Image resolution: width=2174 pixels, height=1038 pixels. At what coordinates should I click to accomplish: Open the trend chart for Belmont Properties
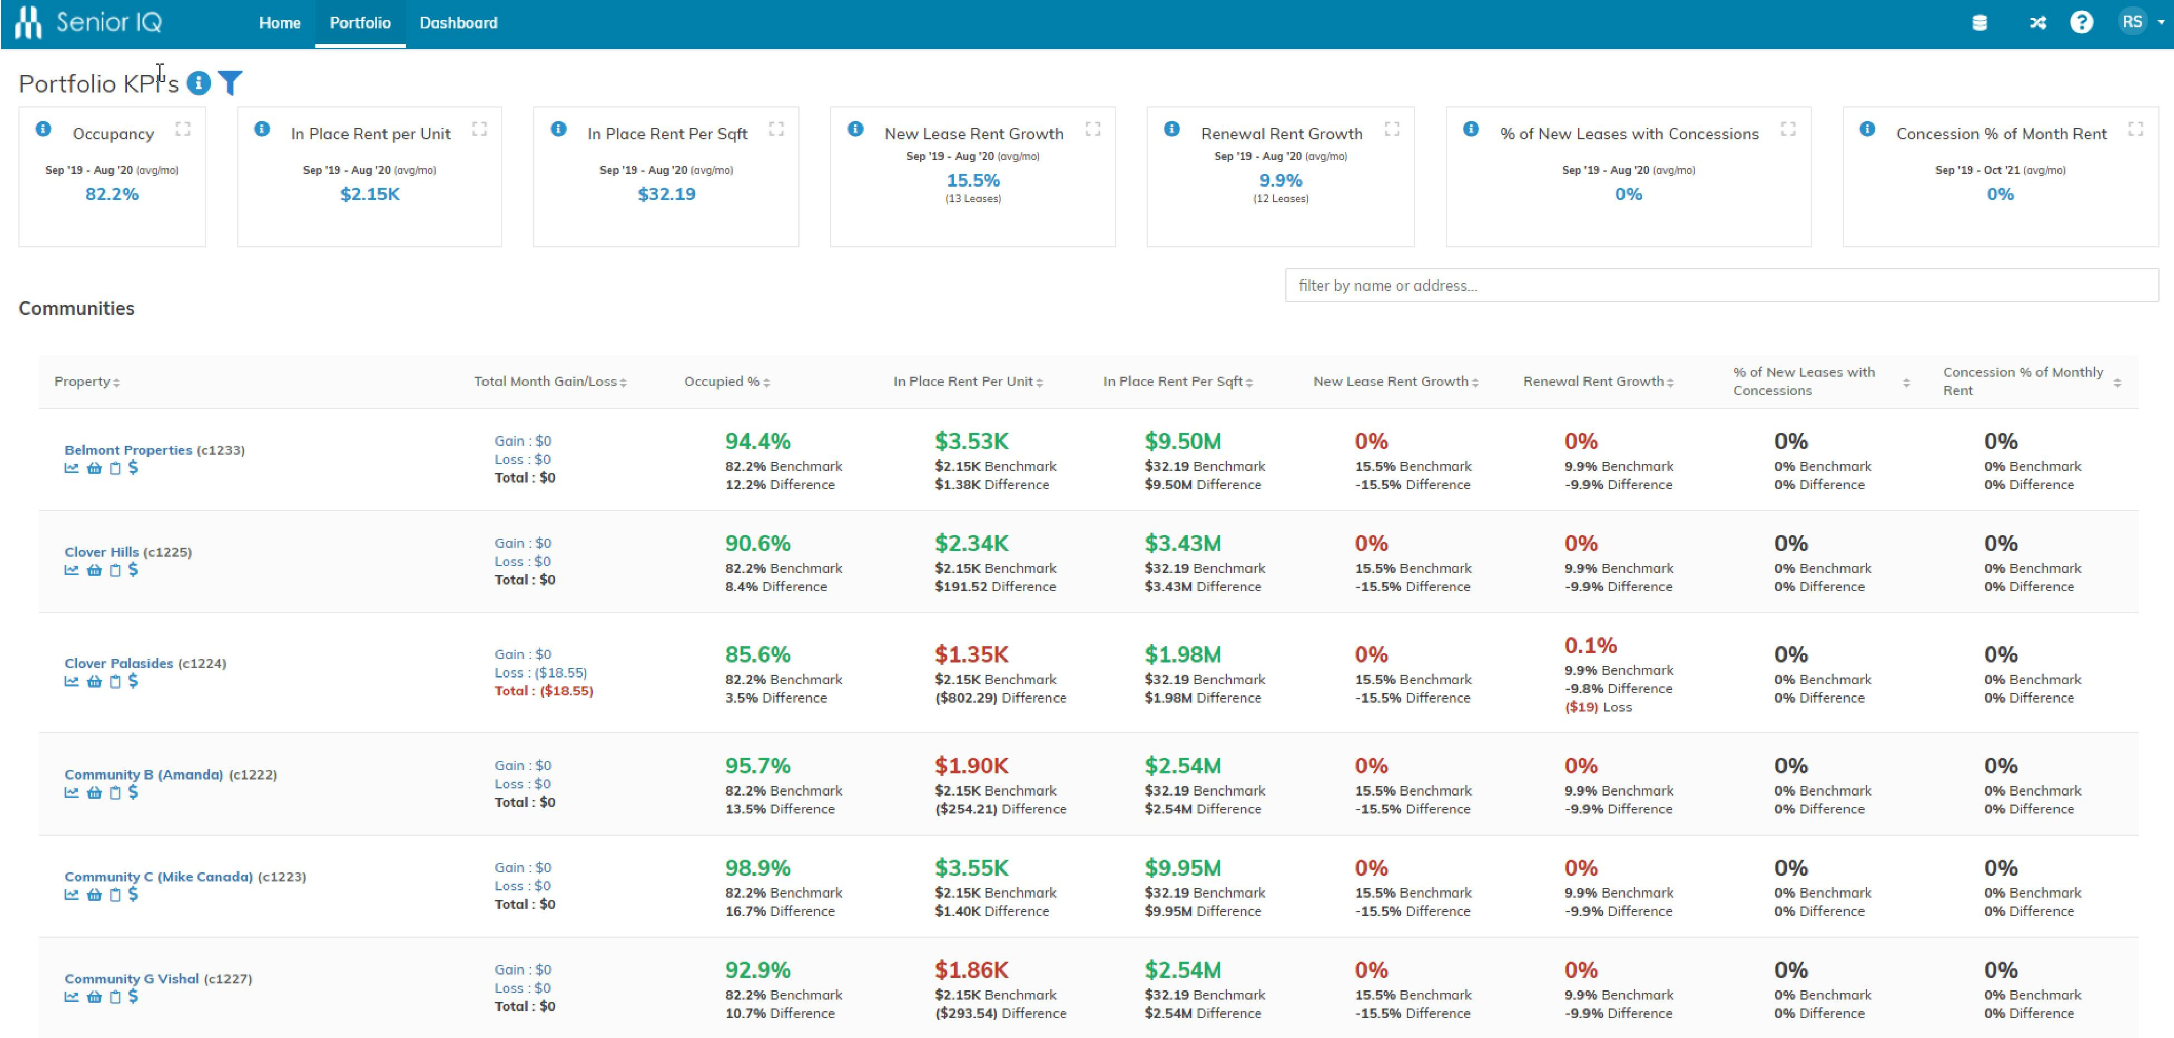coord(72,469)
